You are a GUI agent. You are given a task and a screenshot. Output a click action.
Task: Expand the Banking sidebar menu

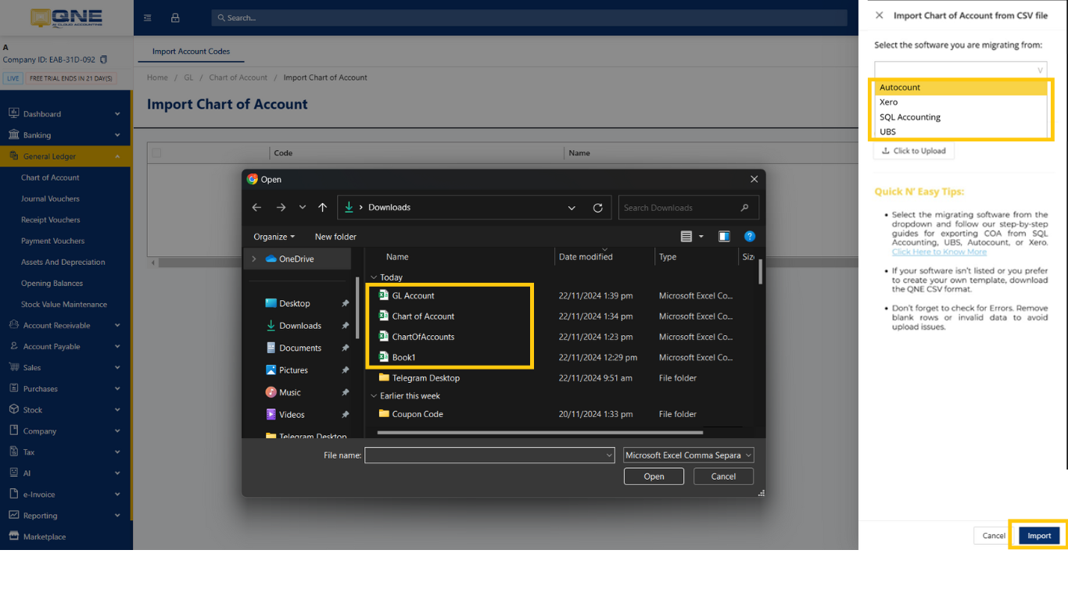point(66,135)
